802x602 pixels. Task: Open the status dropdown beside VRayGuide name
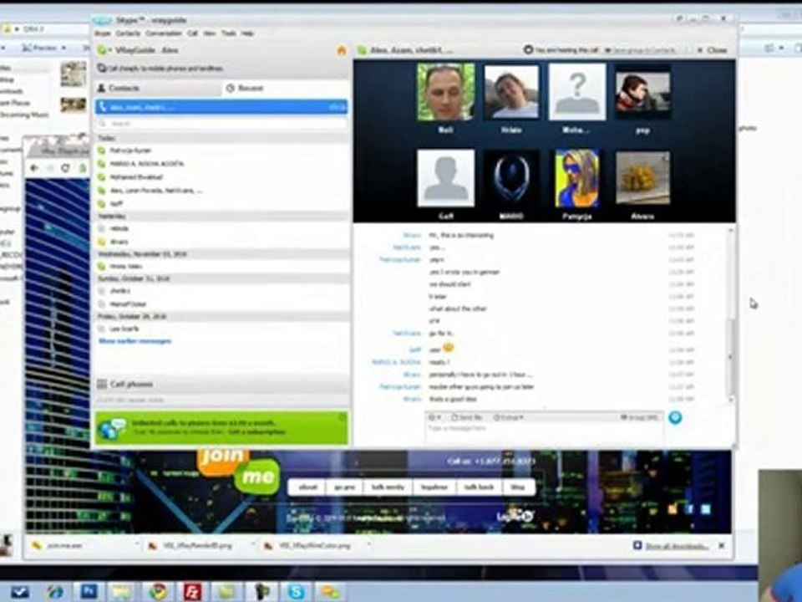(103, 50)
